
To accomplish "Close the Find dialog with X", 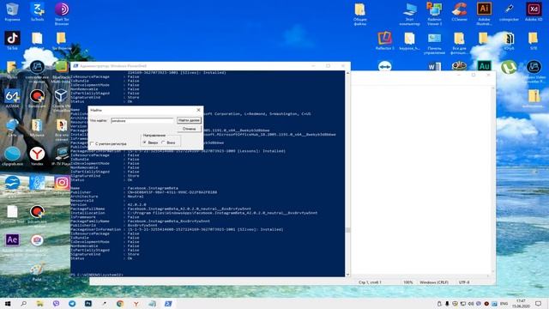I will [x=198, y=110].
